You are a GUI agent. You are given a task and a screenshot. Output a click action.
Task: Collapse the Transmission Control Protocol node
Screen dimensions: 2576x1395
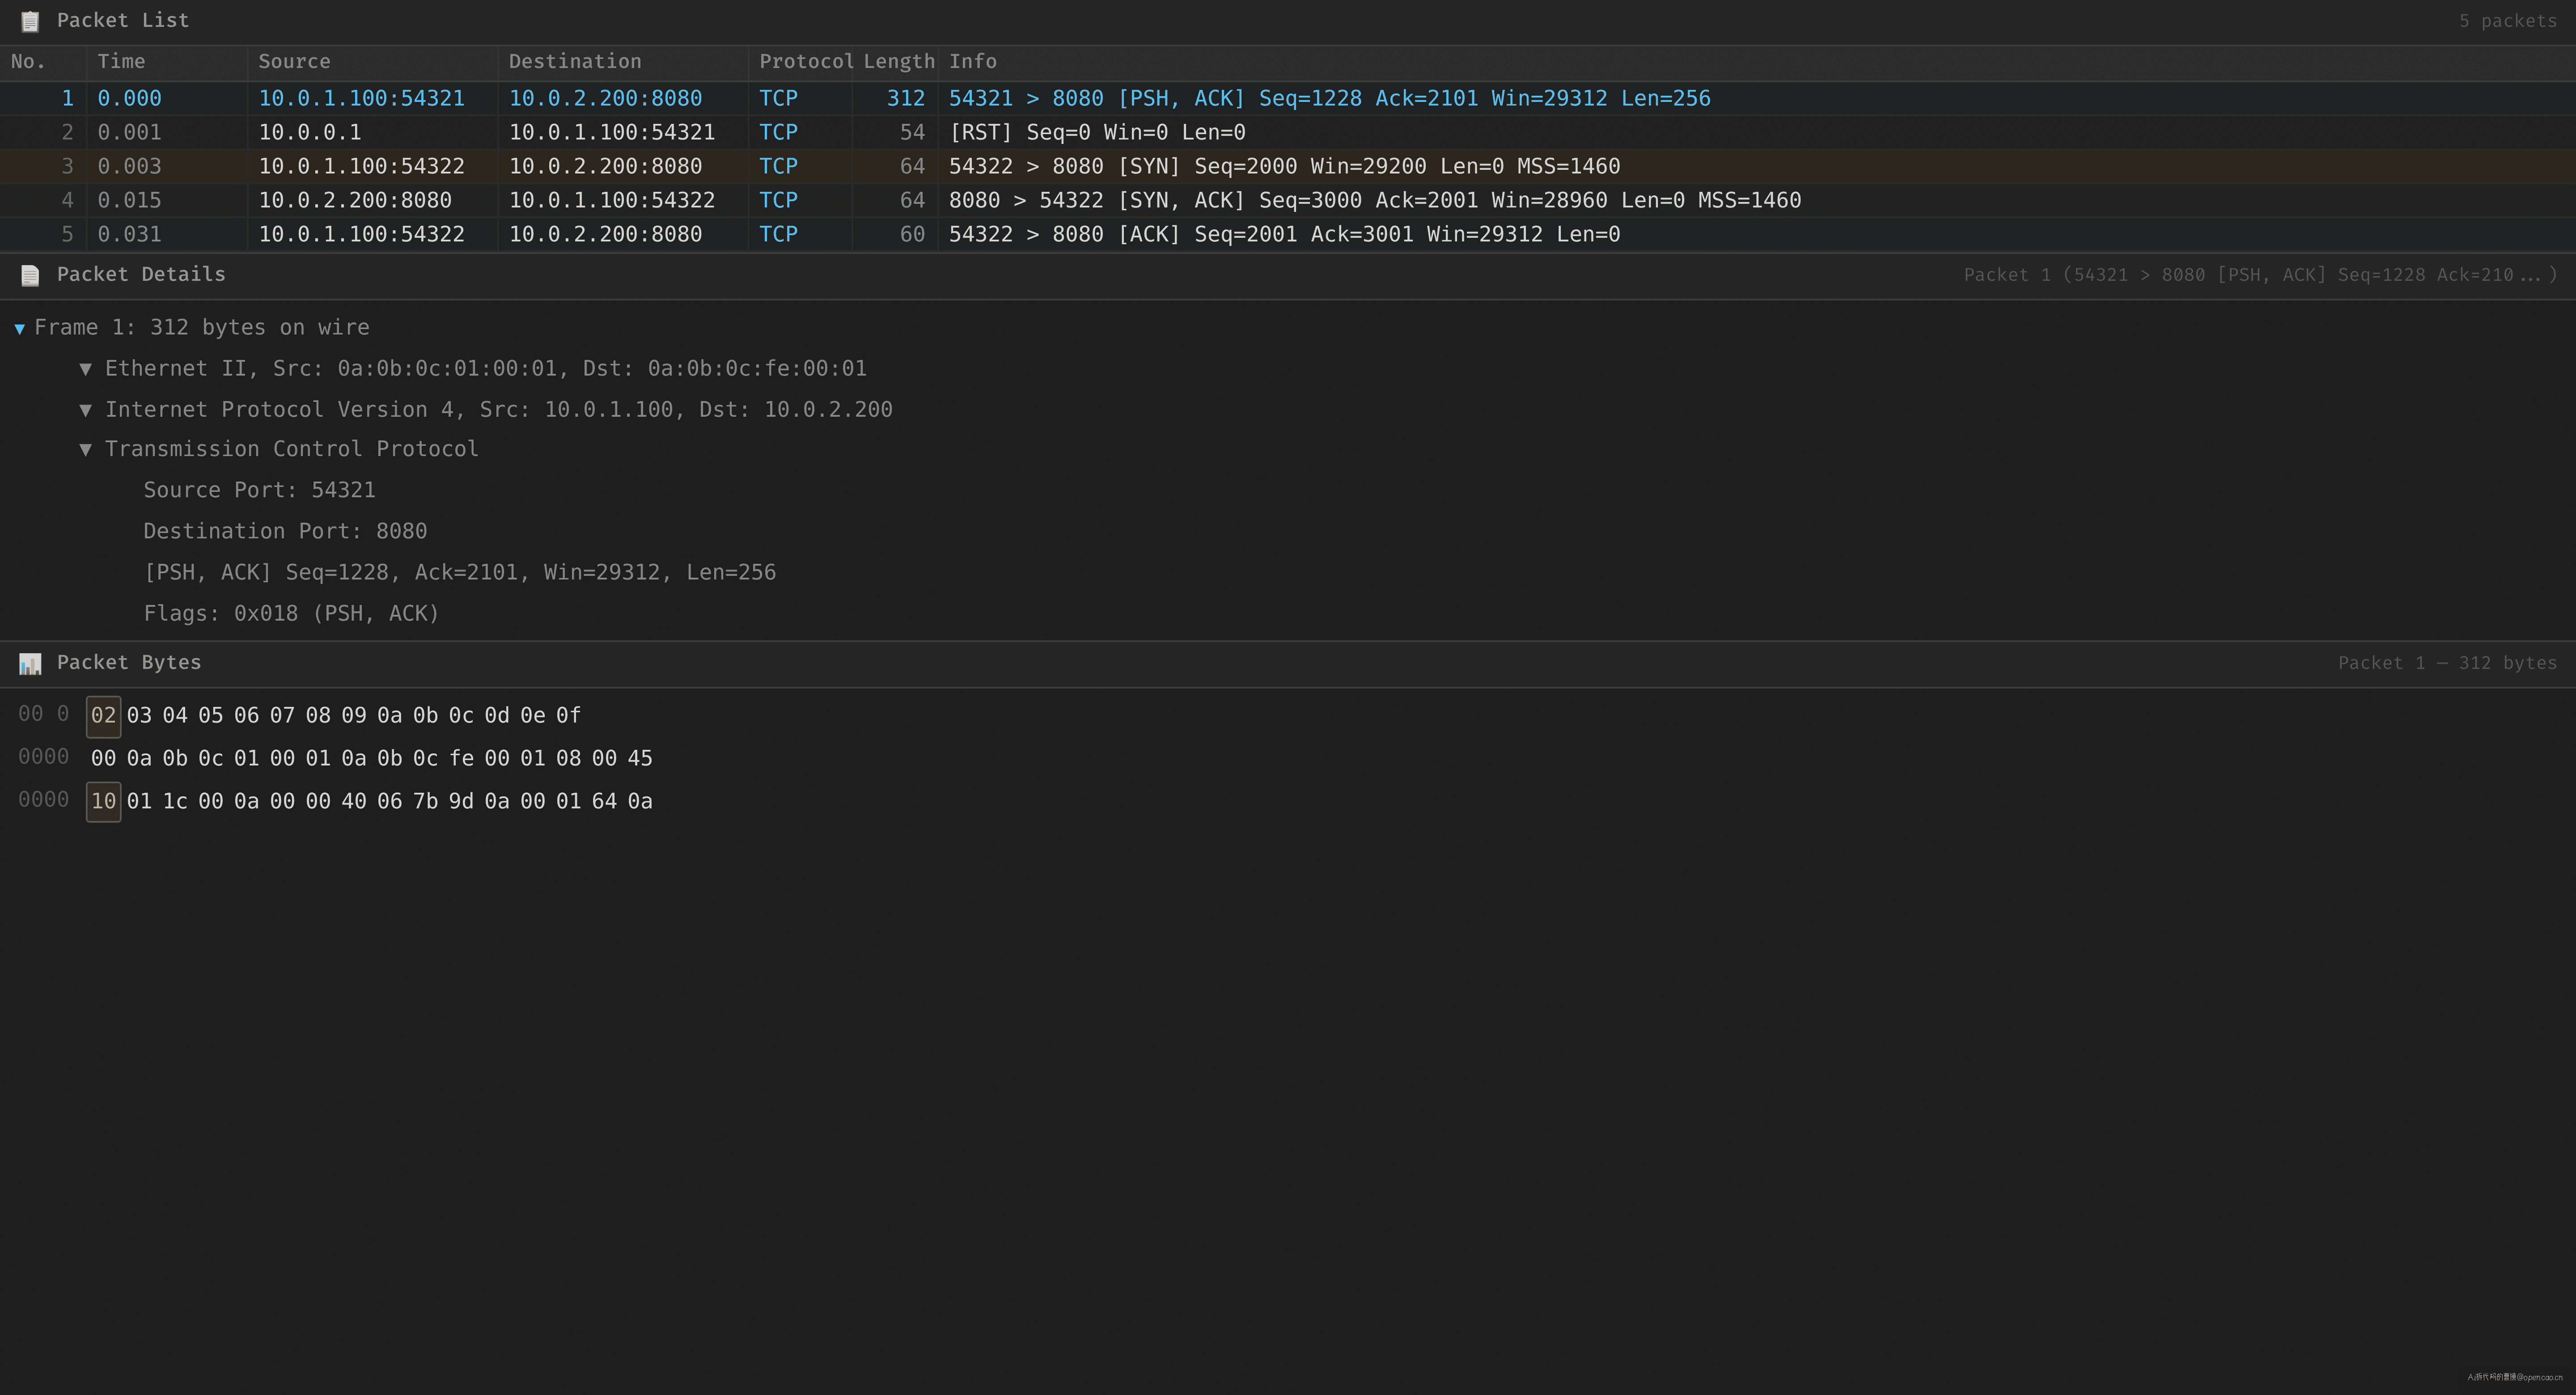click(x=86, y=450)
